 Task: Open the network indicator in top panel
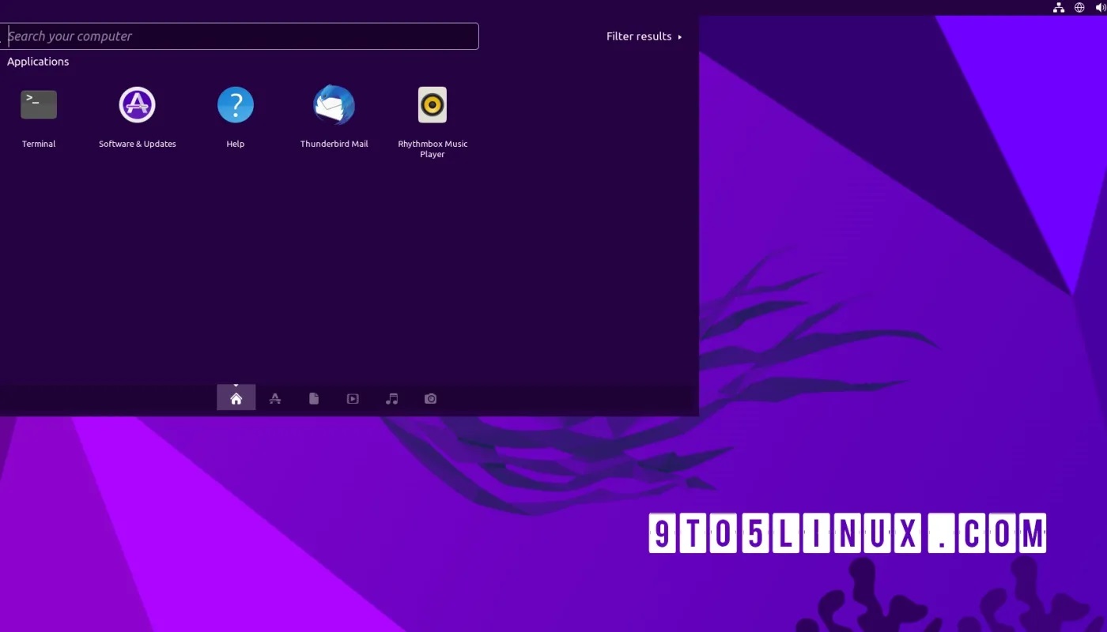click(1059, 8)
